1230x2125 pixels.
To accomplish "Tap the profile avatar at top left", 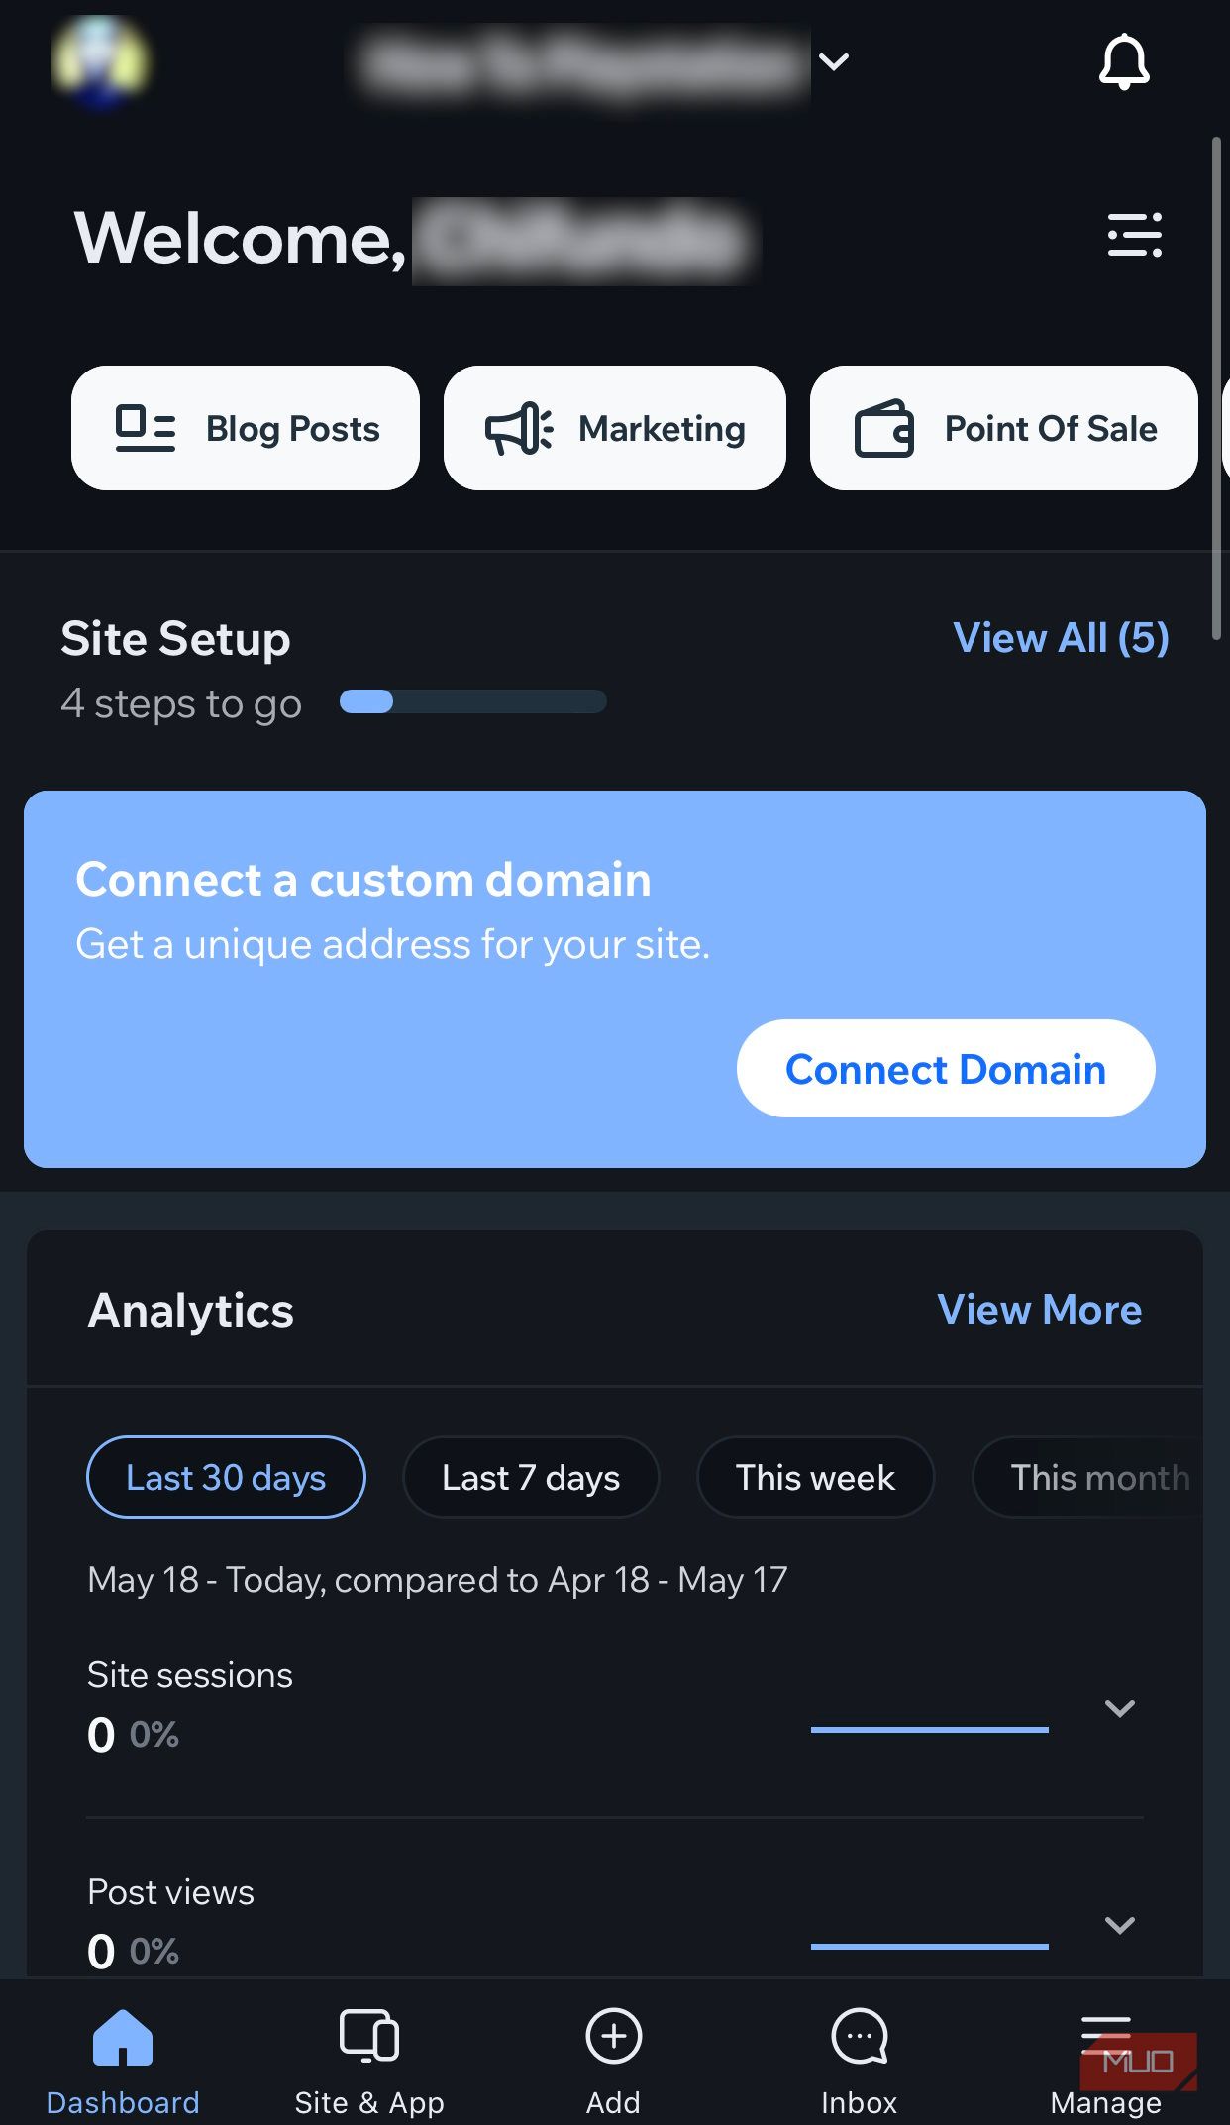I will click(x=102, y=62).
